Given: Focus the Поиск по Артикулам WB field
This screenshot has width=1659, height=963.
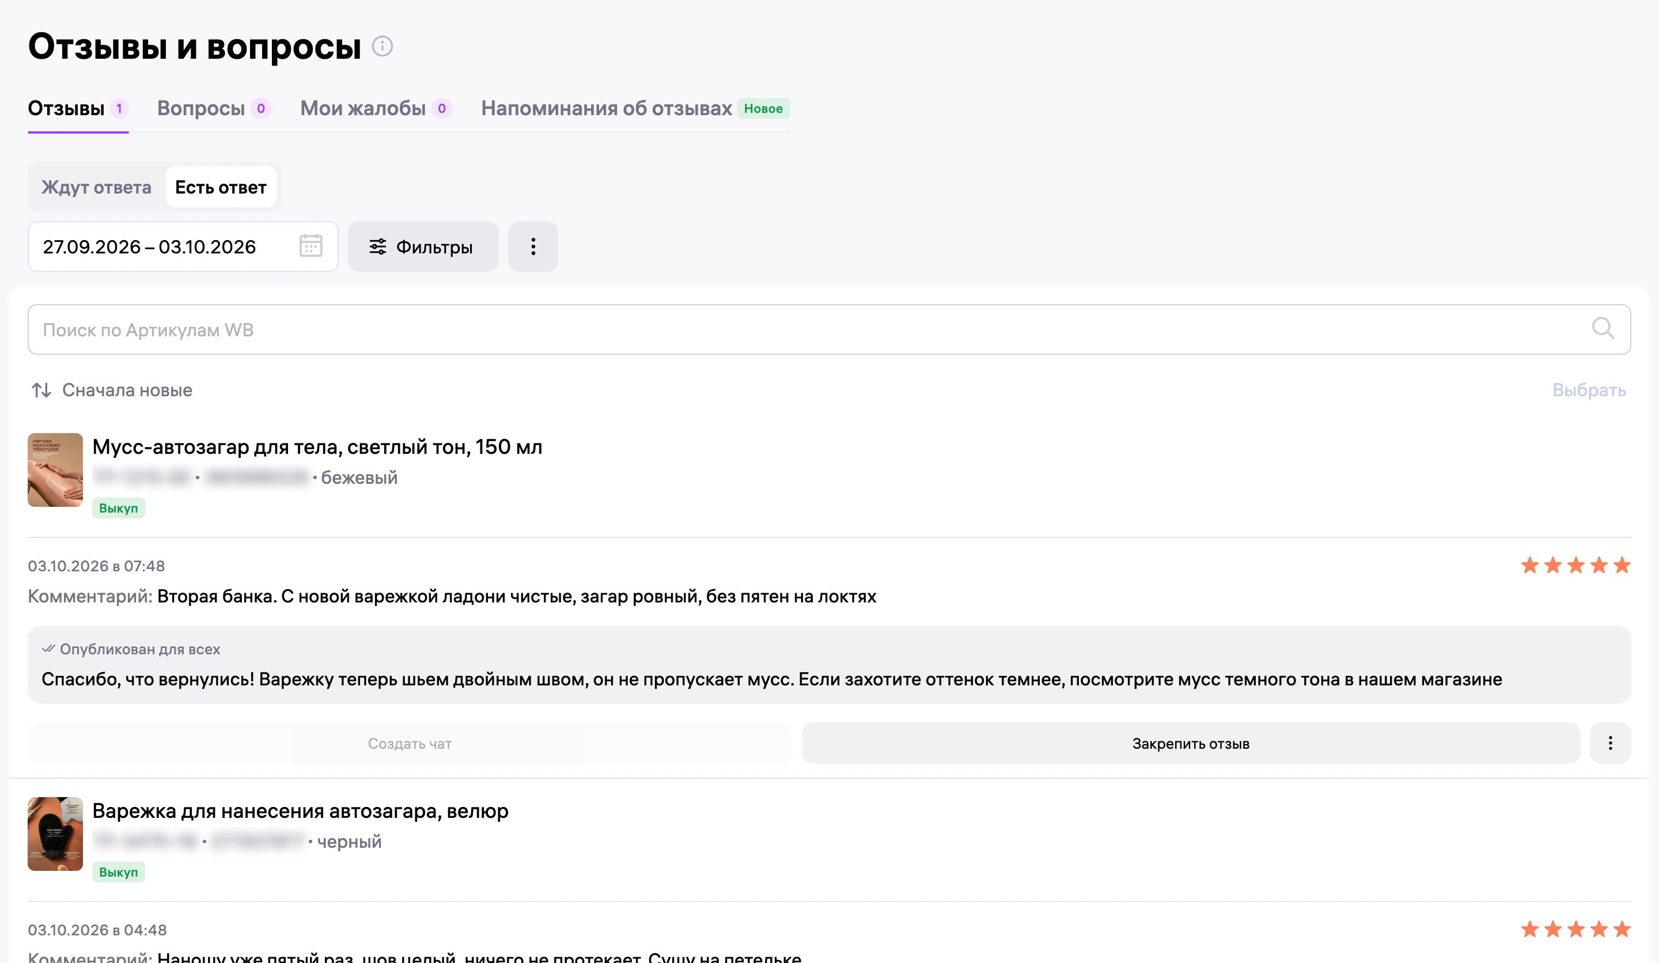Looking at the screenshot, I should (829, 330).
